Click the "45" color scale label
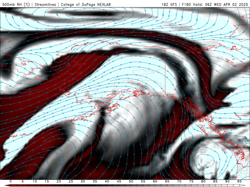The image size is (250, 187). tap(119, 181)
